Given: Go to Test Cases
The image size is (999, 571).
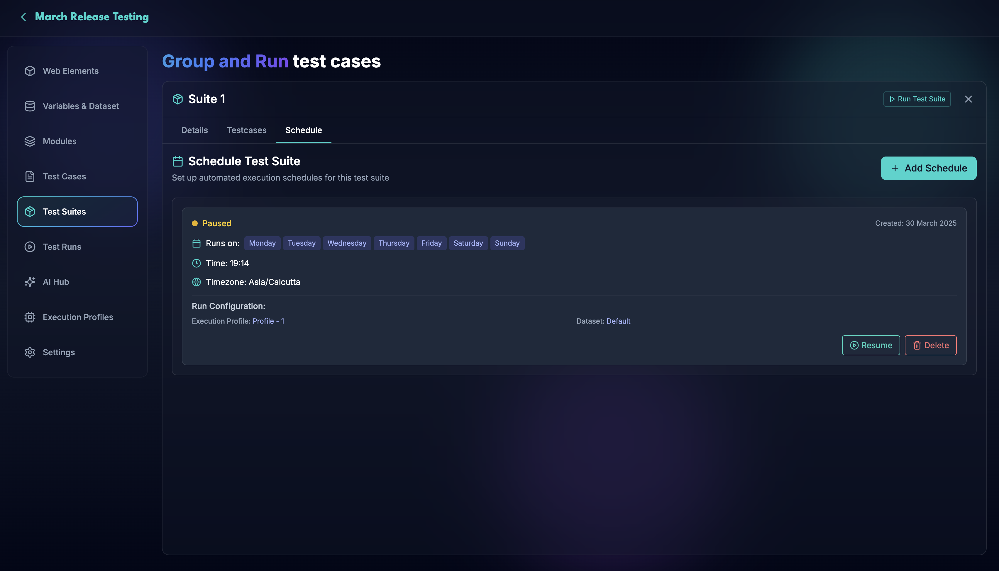Looking at the screenshot, I should [77, 176].
